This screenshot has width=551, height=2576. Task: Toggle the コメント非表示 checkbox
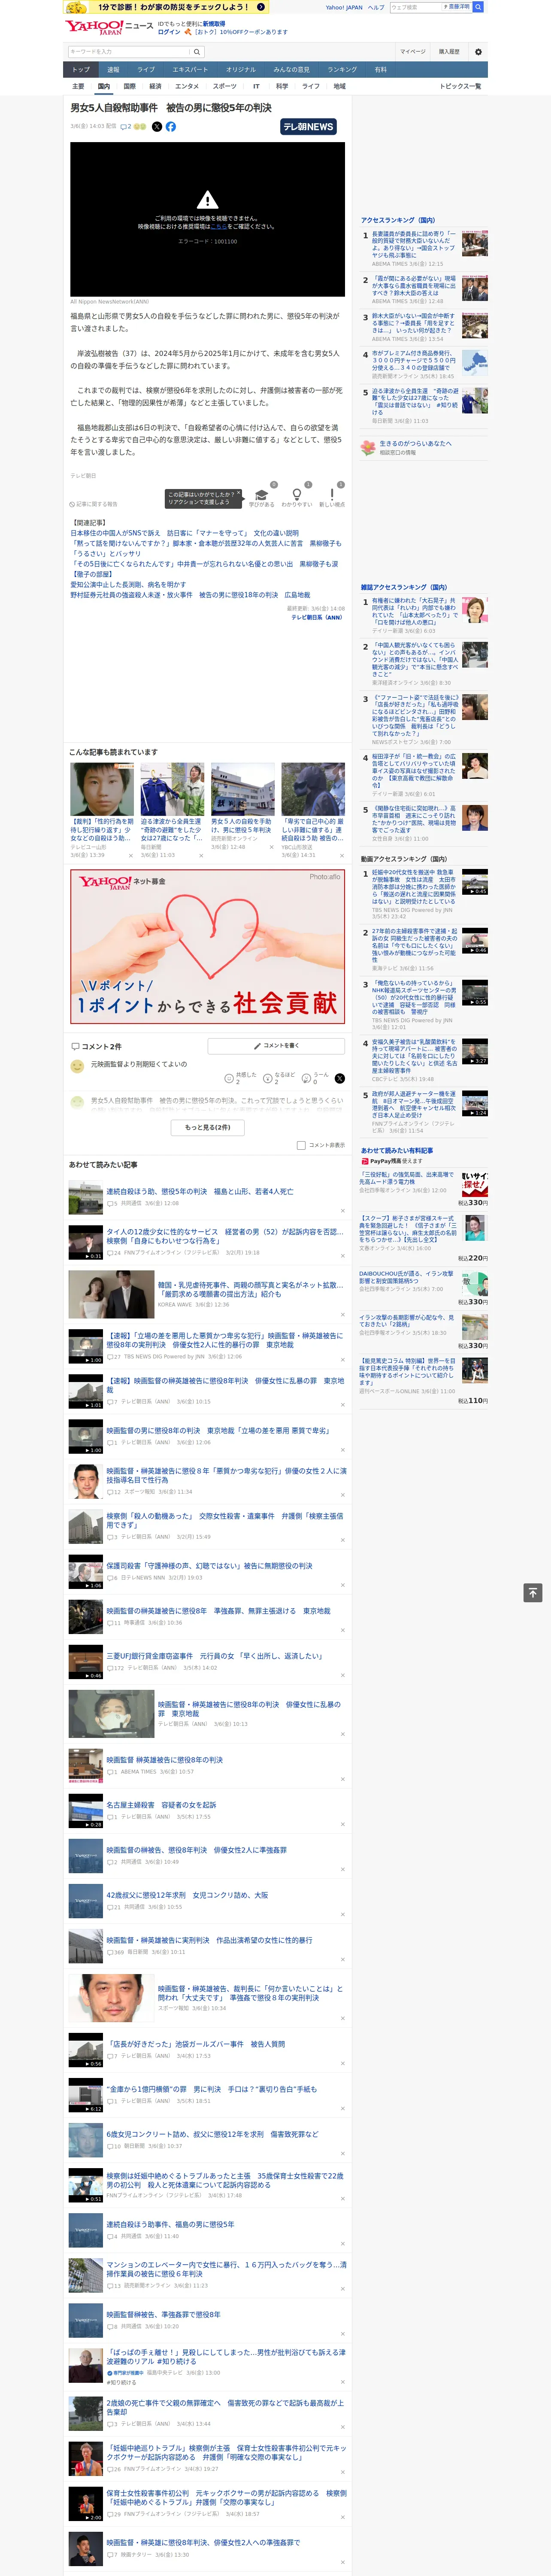(301, 1146)
